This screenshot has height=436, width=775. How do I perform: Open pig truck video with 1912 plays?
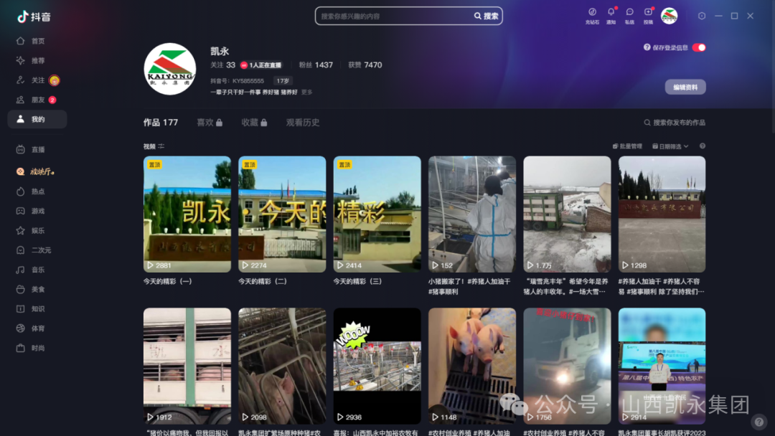(x=187, y=366)
